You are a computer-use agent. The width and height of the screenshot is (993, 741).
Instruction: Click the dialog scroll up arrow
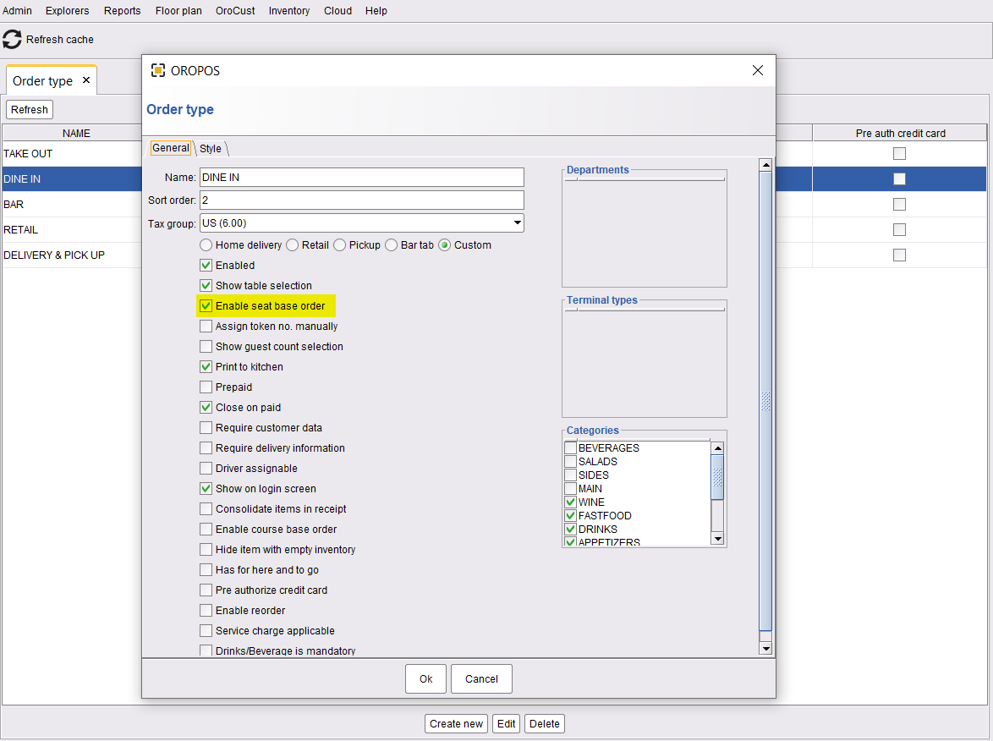click(765, 165)
